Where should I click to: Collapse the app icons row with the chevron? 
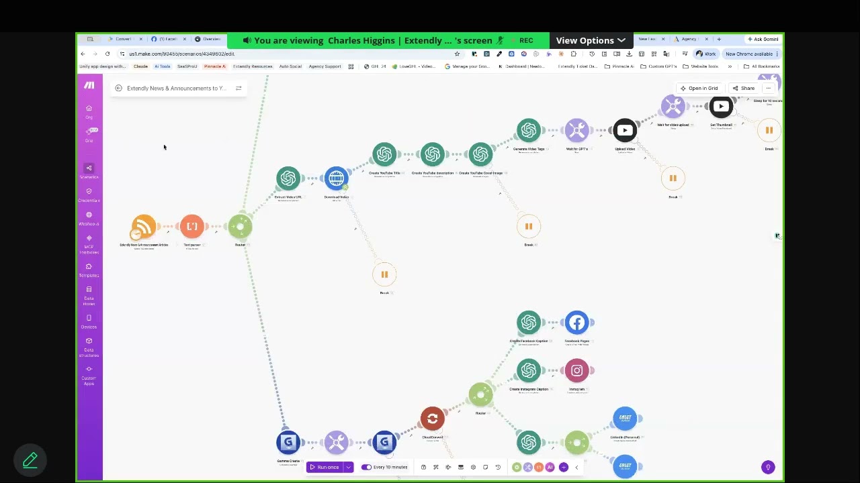coord(576,467)
